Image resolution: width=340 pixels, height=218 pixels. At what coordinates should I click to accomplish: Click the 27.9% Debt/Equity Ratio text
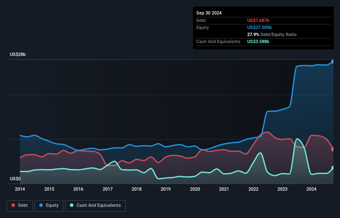click(x=272, y=34)
